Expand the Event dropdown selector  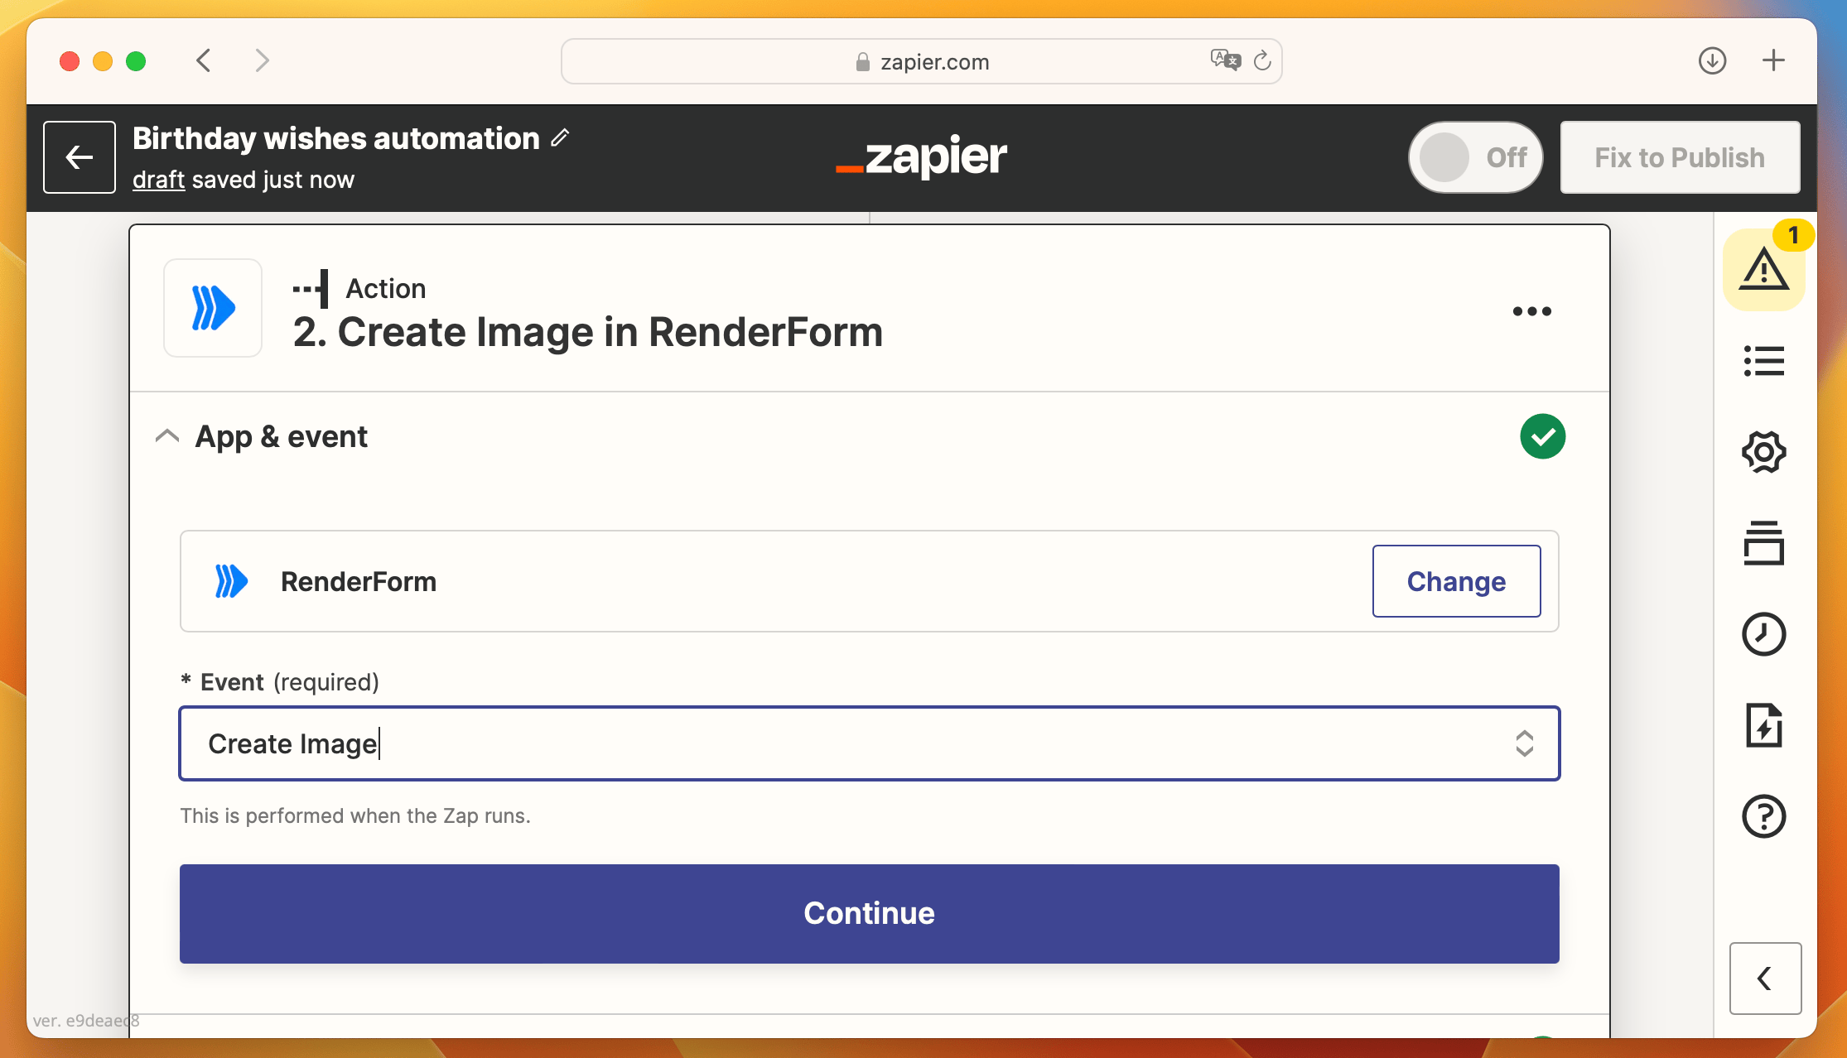[1523, 743]
